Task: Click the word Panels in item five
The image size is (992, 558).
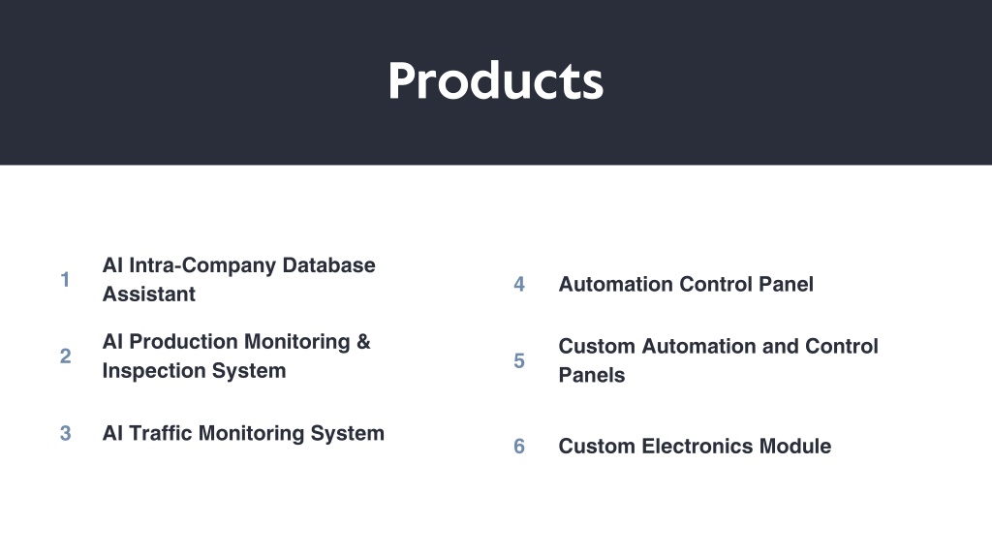Action: click(x=592, y=375)
